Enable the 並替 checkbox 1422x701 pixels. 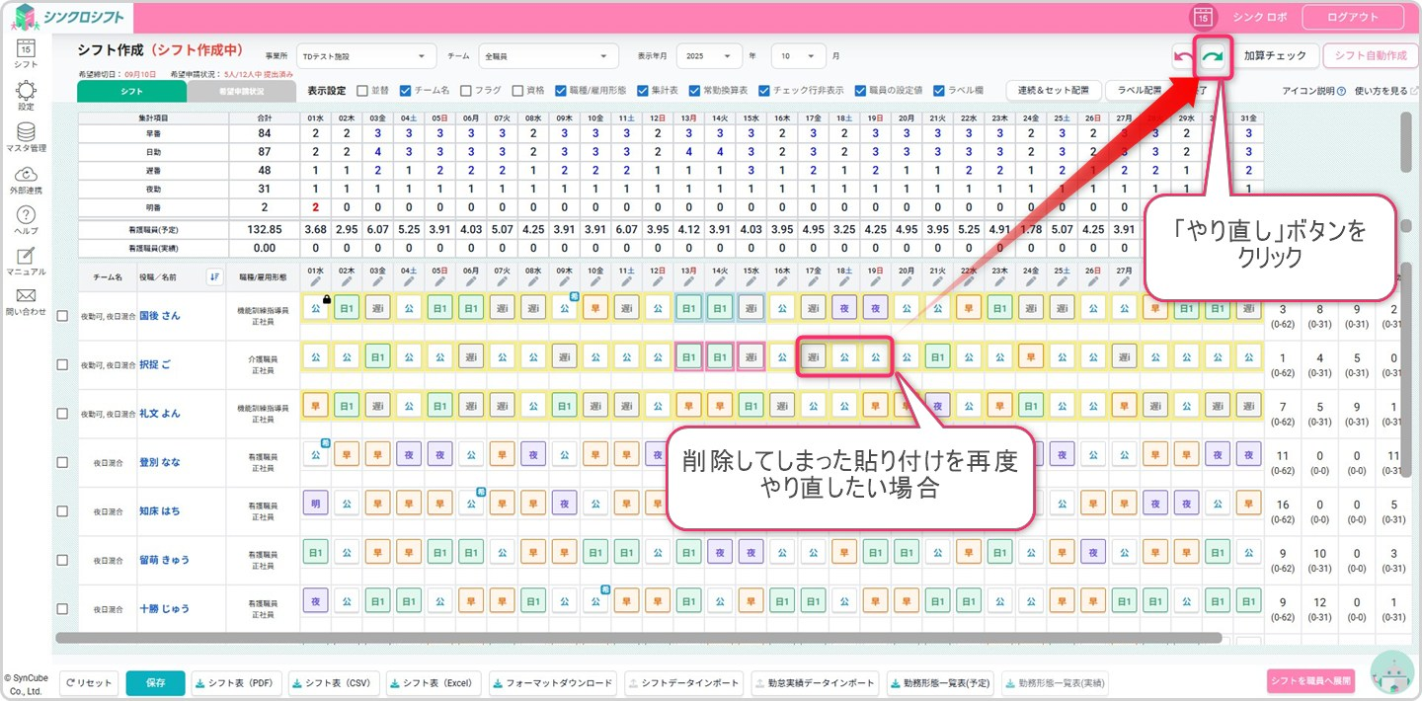362,90
